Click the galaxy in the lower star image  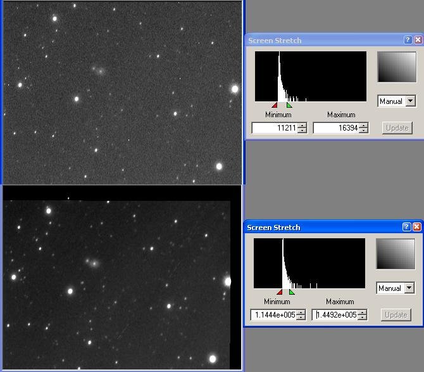(93, 262)
